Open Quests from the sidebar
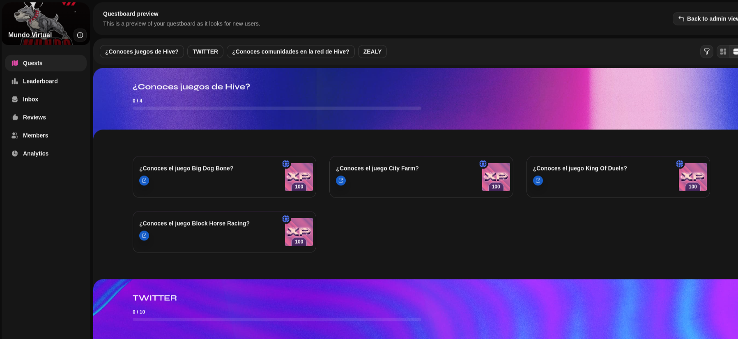Screen dimensions: 738x339 pyautogui.click(x=46, y=63)
